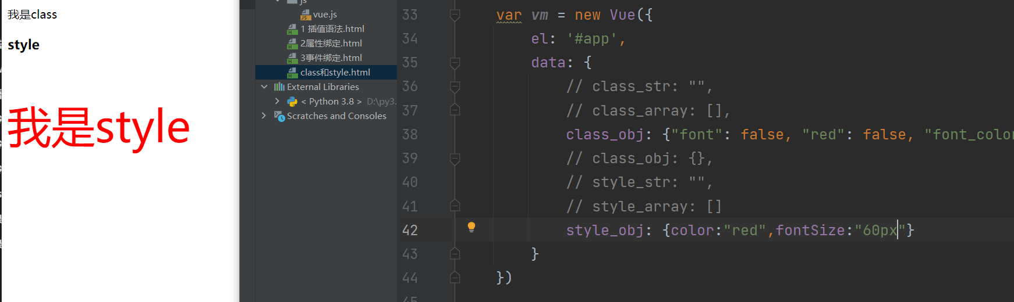The width and height of the screenshot is (1014, 302).
Task: Expand the Python 3.8 node
Action: 277,101
